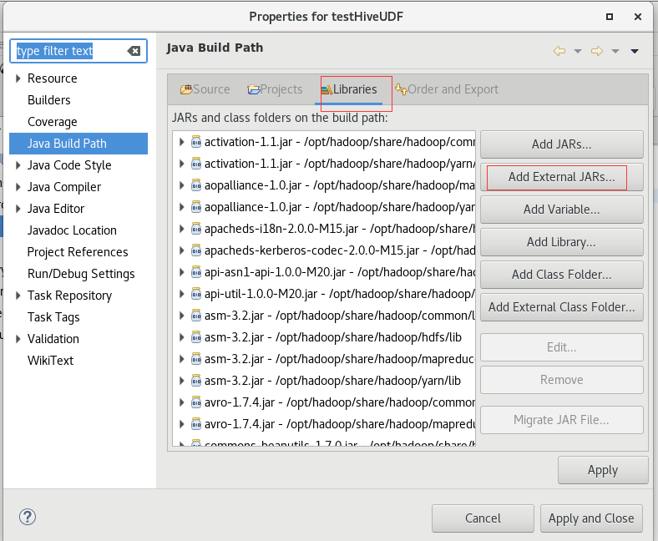Open forward history dropdown arrow
This screenshot has width=658, height=541.
(615, 52)
